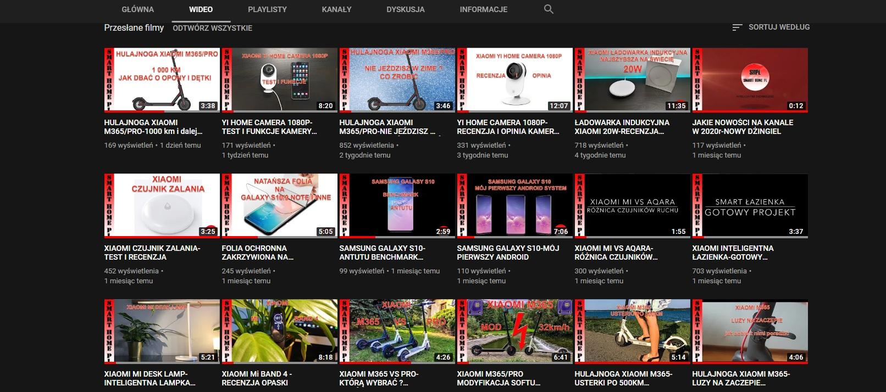Open the Informacje tab

tap(483, 9)
